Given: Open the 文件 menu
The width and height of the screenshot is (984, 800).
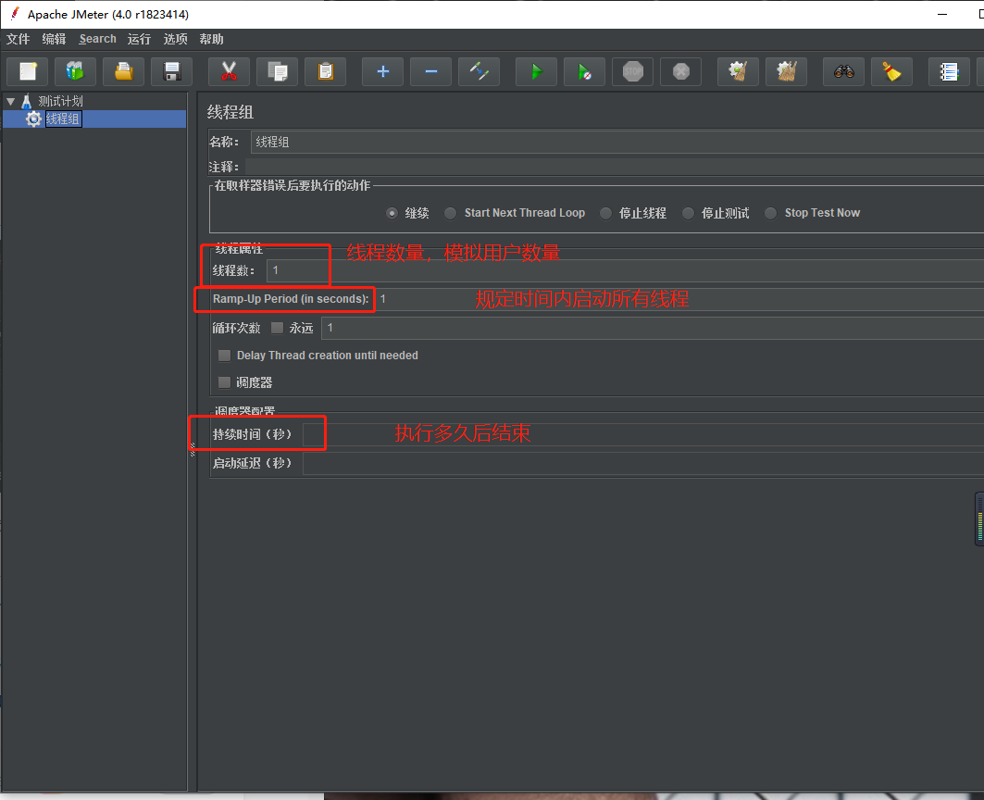Looking at the screenshot, I should point(19,39).
